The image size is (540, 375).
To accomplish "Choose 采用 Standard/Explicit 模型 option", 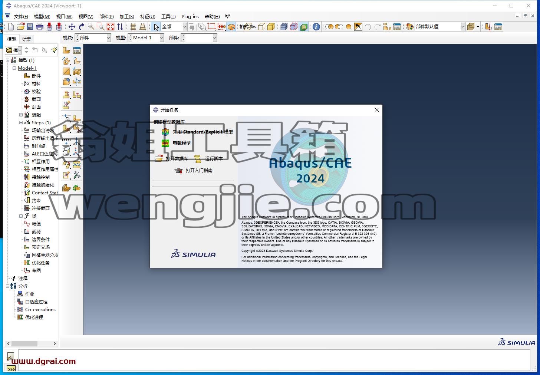I will pos(197,132).
